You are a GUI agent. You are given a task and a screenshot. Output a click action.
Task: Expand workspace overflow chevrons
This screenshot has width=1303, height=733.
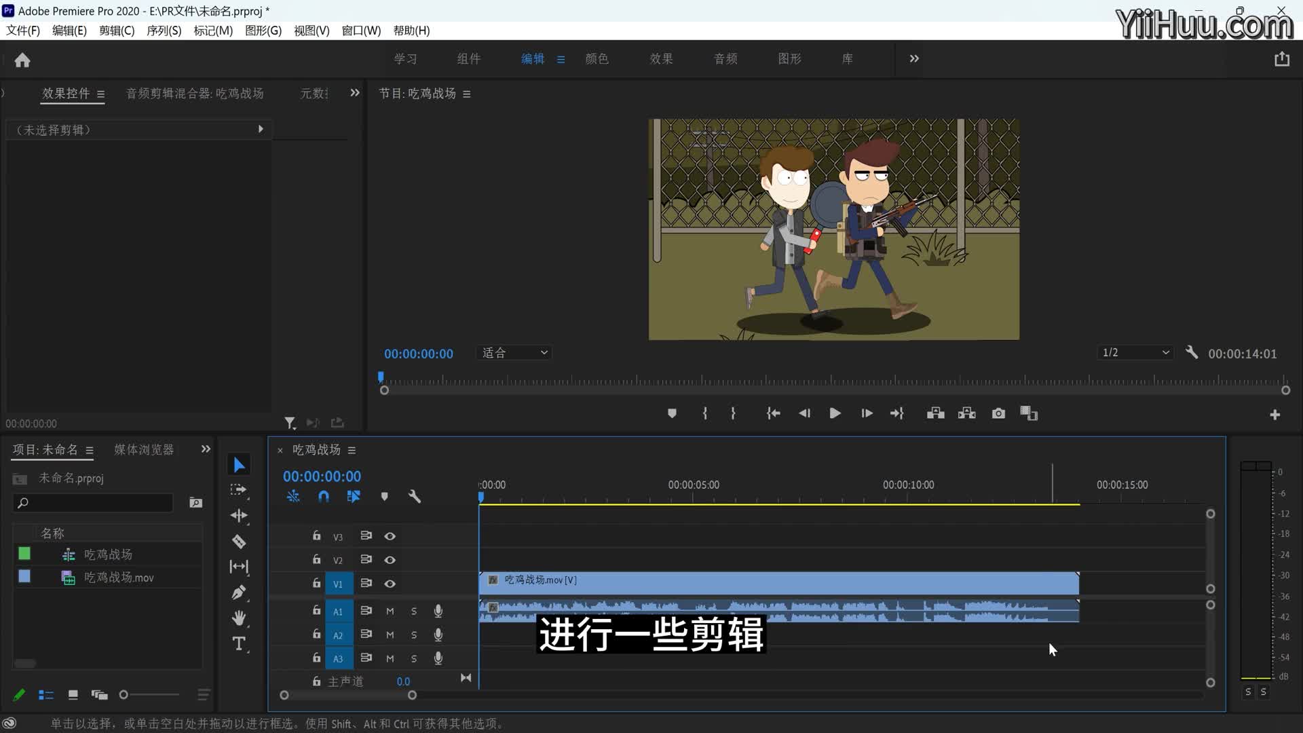tap(914, 59)
